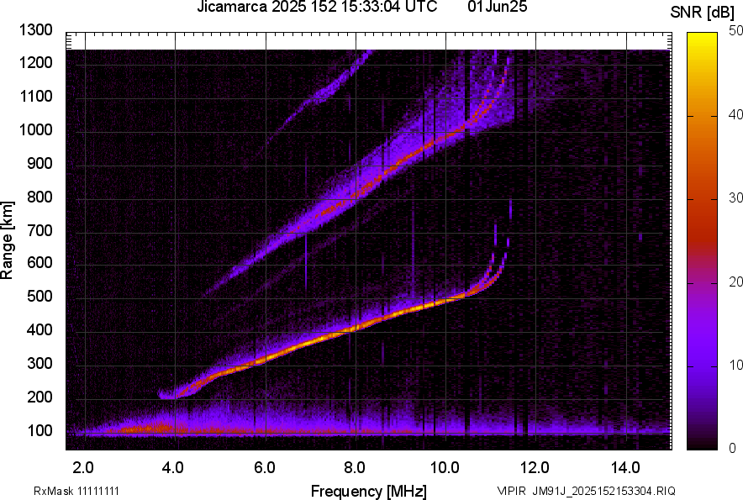Click the colorbar tick label 40

click(735, 114)
